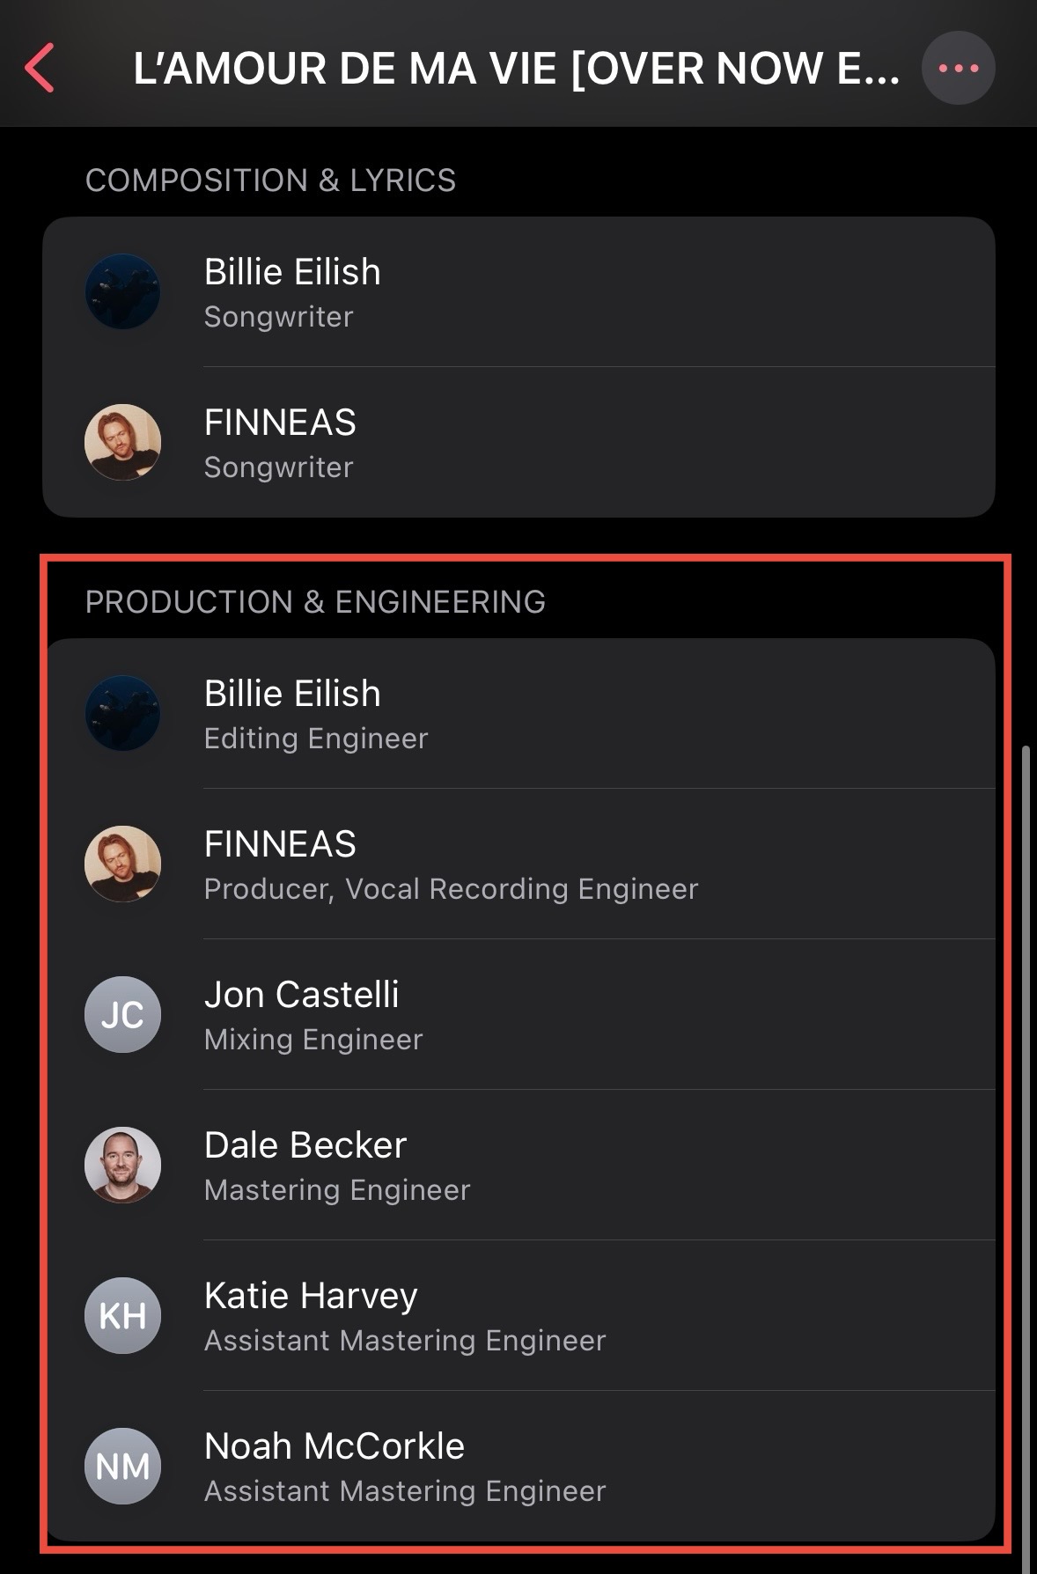Tap the NM initials avatar
The height and width of the screenshot is (1574, 1037).
pyautogui.click(x=122, y=1466)
